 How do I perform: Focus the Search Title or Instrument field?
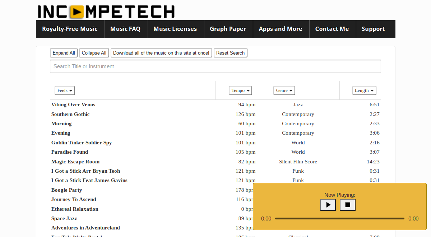pos(215,66)
